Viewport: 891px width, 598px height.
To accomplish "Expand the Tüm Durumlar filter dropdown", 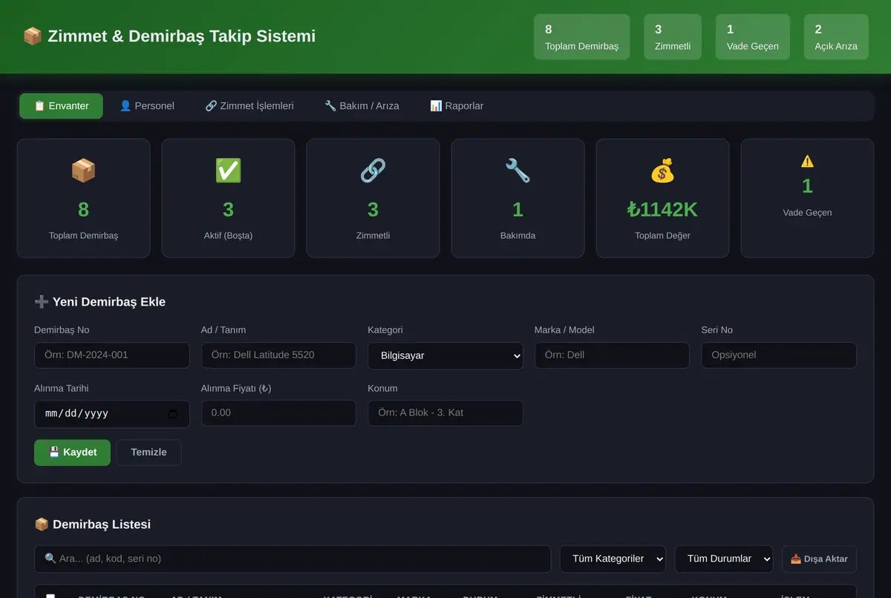I will [x=724, y=559].
